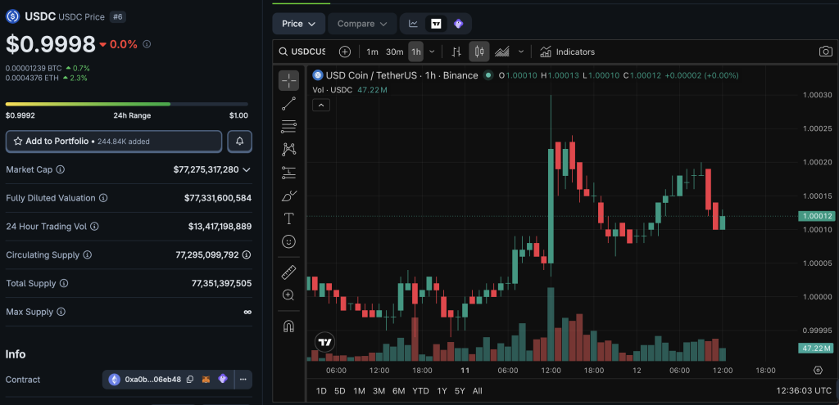Click info icon beside 77,295,099,792 value

click(x=247, y=254)
